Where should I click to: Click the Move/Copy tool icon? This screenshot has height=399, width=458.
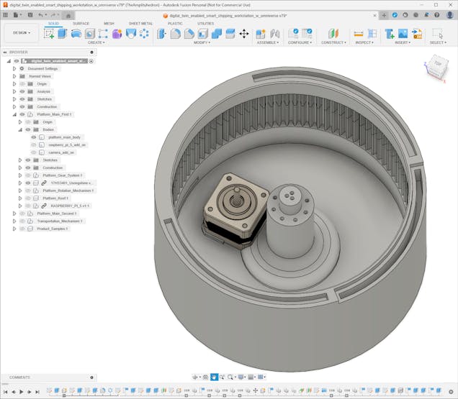[244, 33]
